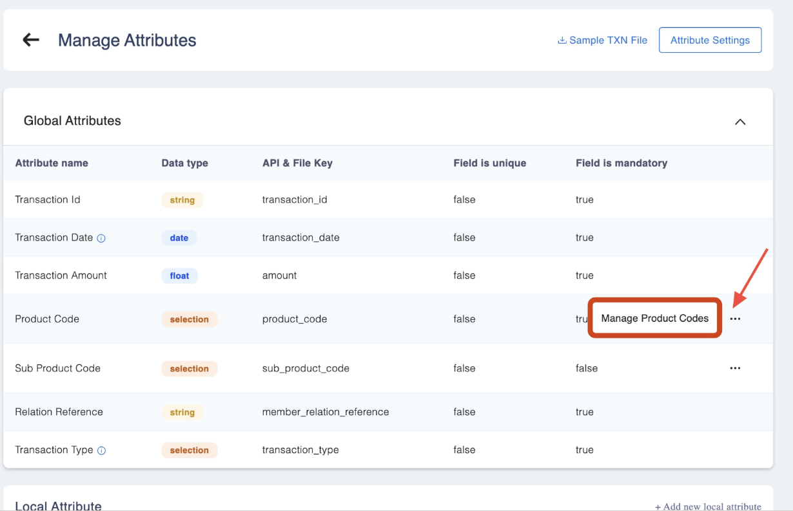This screenshot has height=511, width=793.
Task: Click the date data type badge
Action: [179, 238]
